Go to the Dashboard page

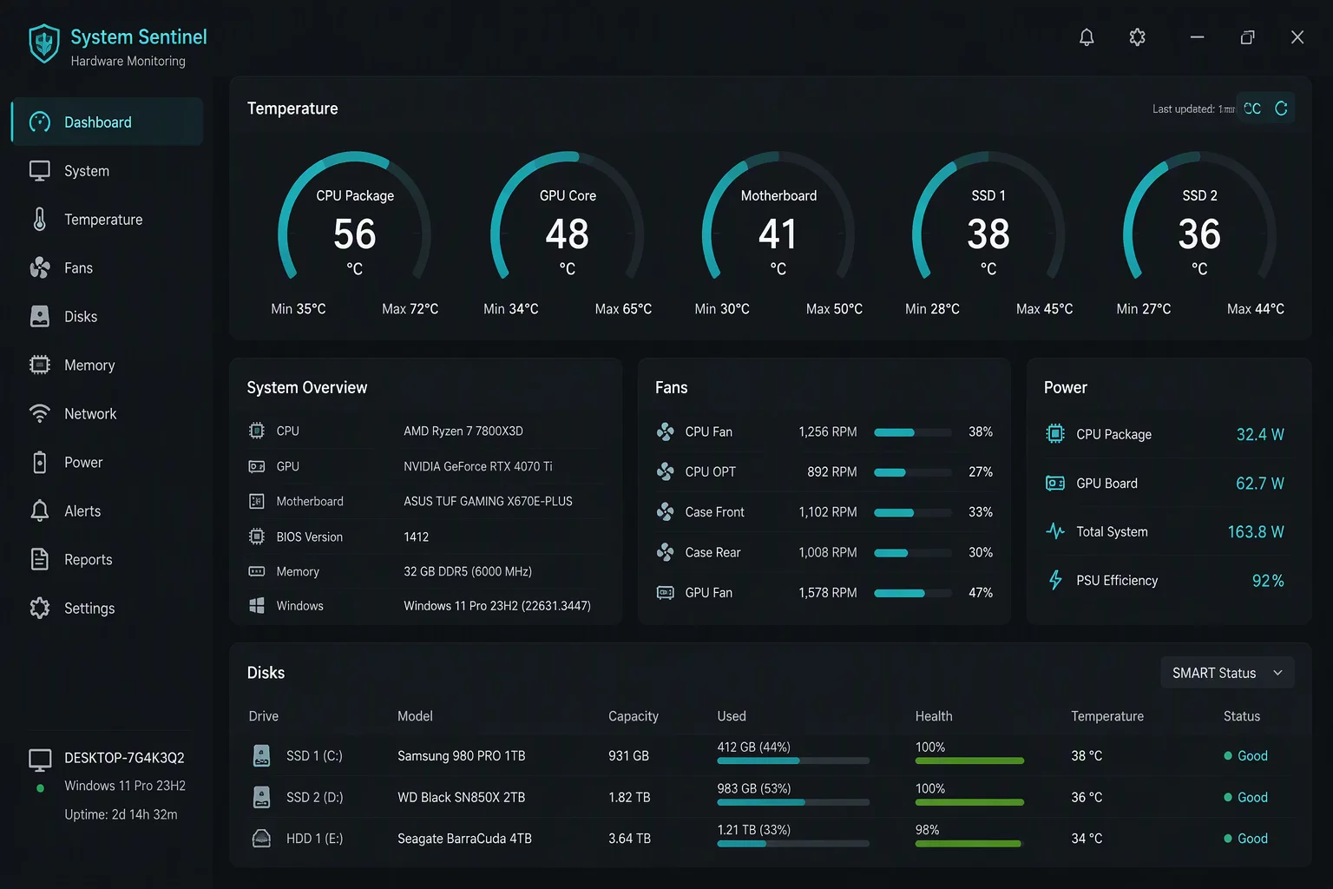(x=108, y=122)
